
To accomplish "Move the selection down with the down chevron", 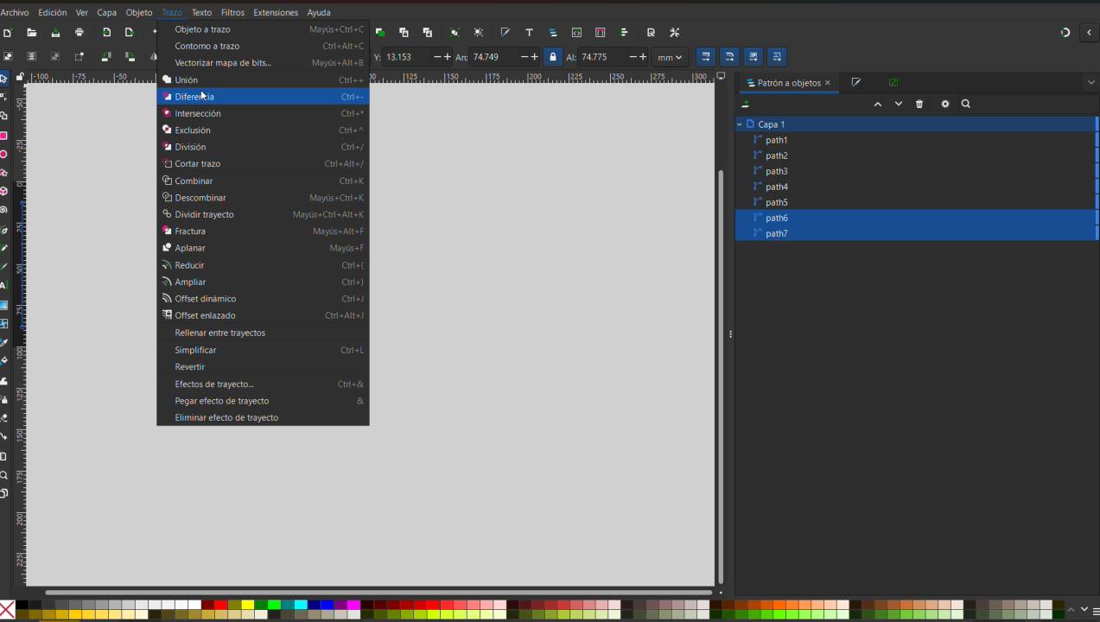I will coord(899,104).
